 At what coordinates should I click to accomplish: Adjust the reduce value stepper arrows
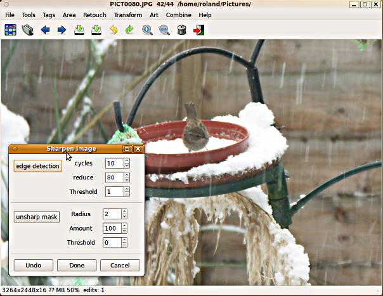[127, 177]
